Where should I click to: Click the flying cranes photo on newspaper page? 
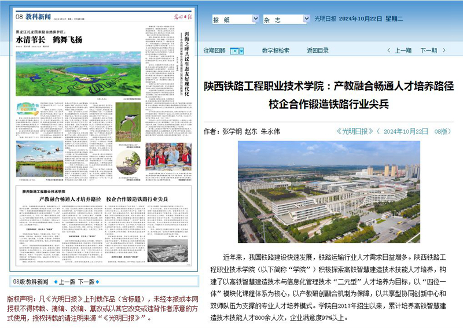pos(39,160)
